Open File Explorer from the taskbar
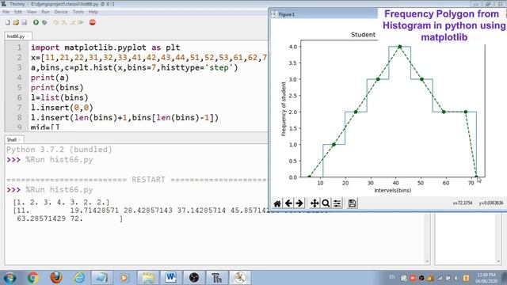This screenshot has width=507, height=285. [x=148, y=278]
